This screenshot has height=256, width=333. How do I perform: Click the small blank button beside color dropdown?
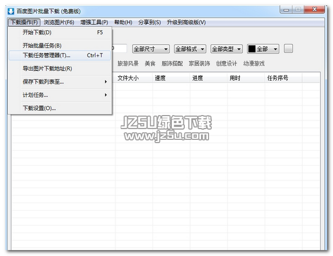(288, 49)
